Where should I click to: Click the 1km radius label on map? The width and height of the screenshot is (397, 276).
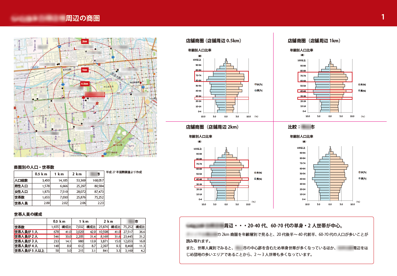pyautogui.click(x=85, y=70)
